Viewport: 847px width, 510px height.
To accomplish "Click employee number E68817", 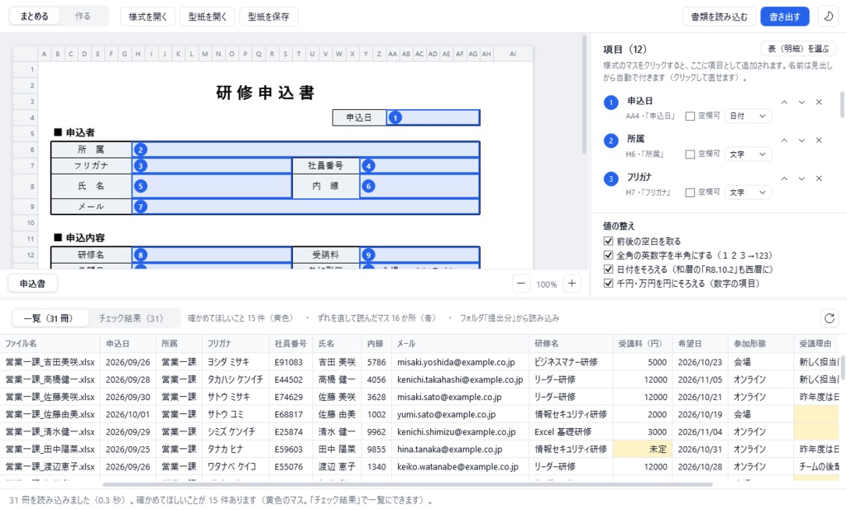I will point(289,414).
